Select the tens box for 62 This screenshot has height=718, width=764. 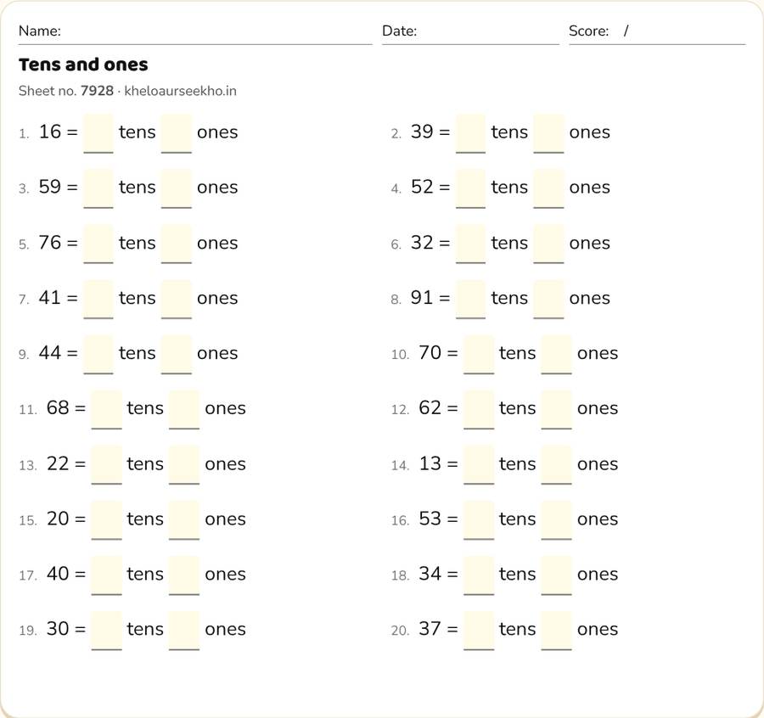point(479,410)
